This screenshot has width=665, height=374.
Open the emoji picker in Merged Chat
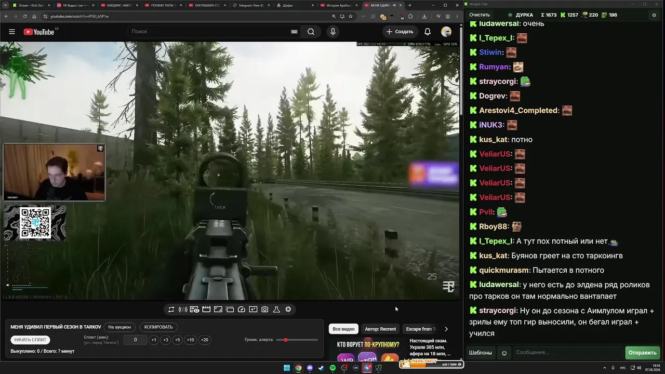(504, 353)
